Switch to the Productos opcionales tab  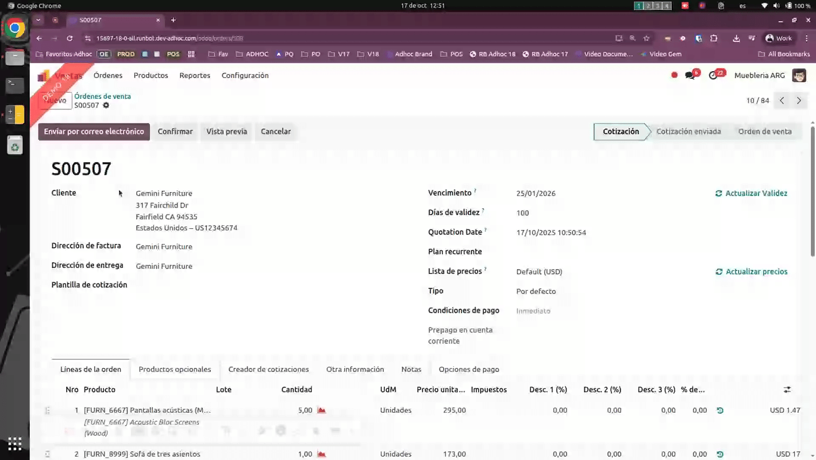tap(175, 369)
